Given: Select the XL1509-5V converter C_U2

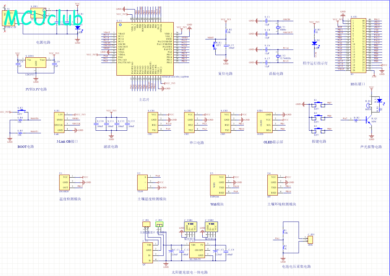Looking at the screenshot, I should click(197, 250).
